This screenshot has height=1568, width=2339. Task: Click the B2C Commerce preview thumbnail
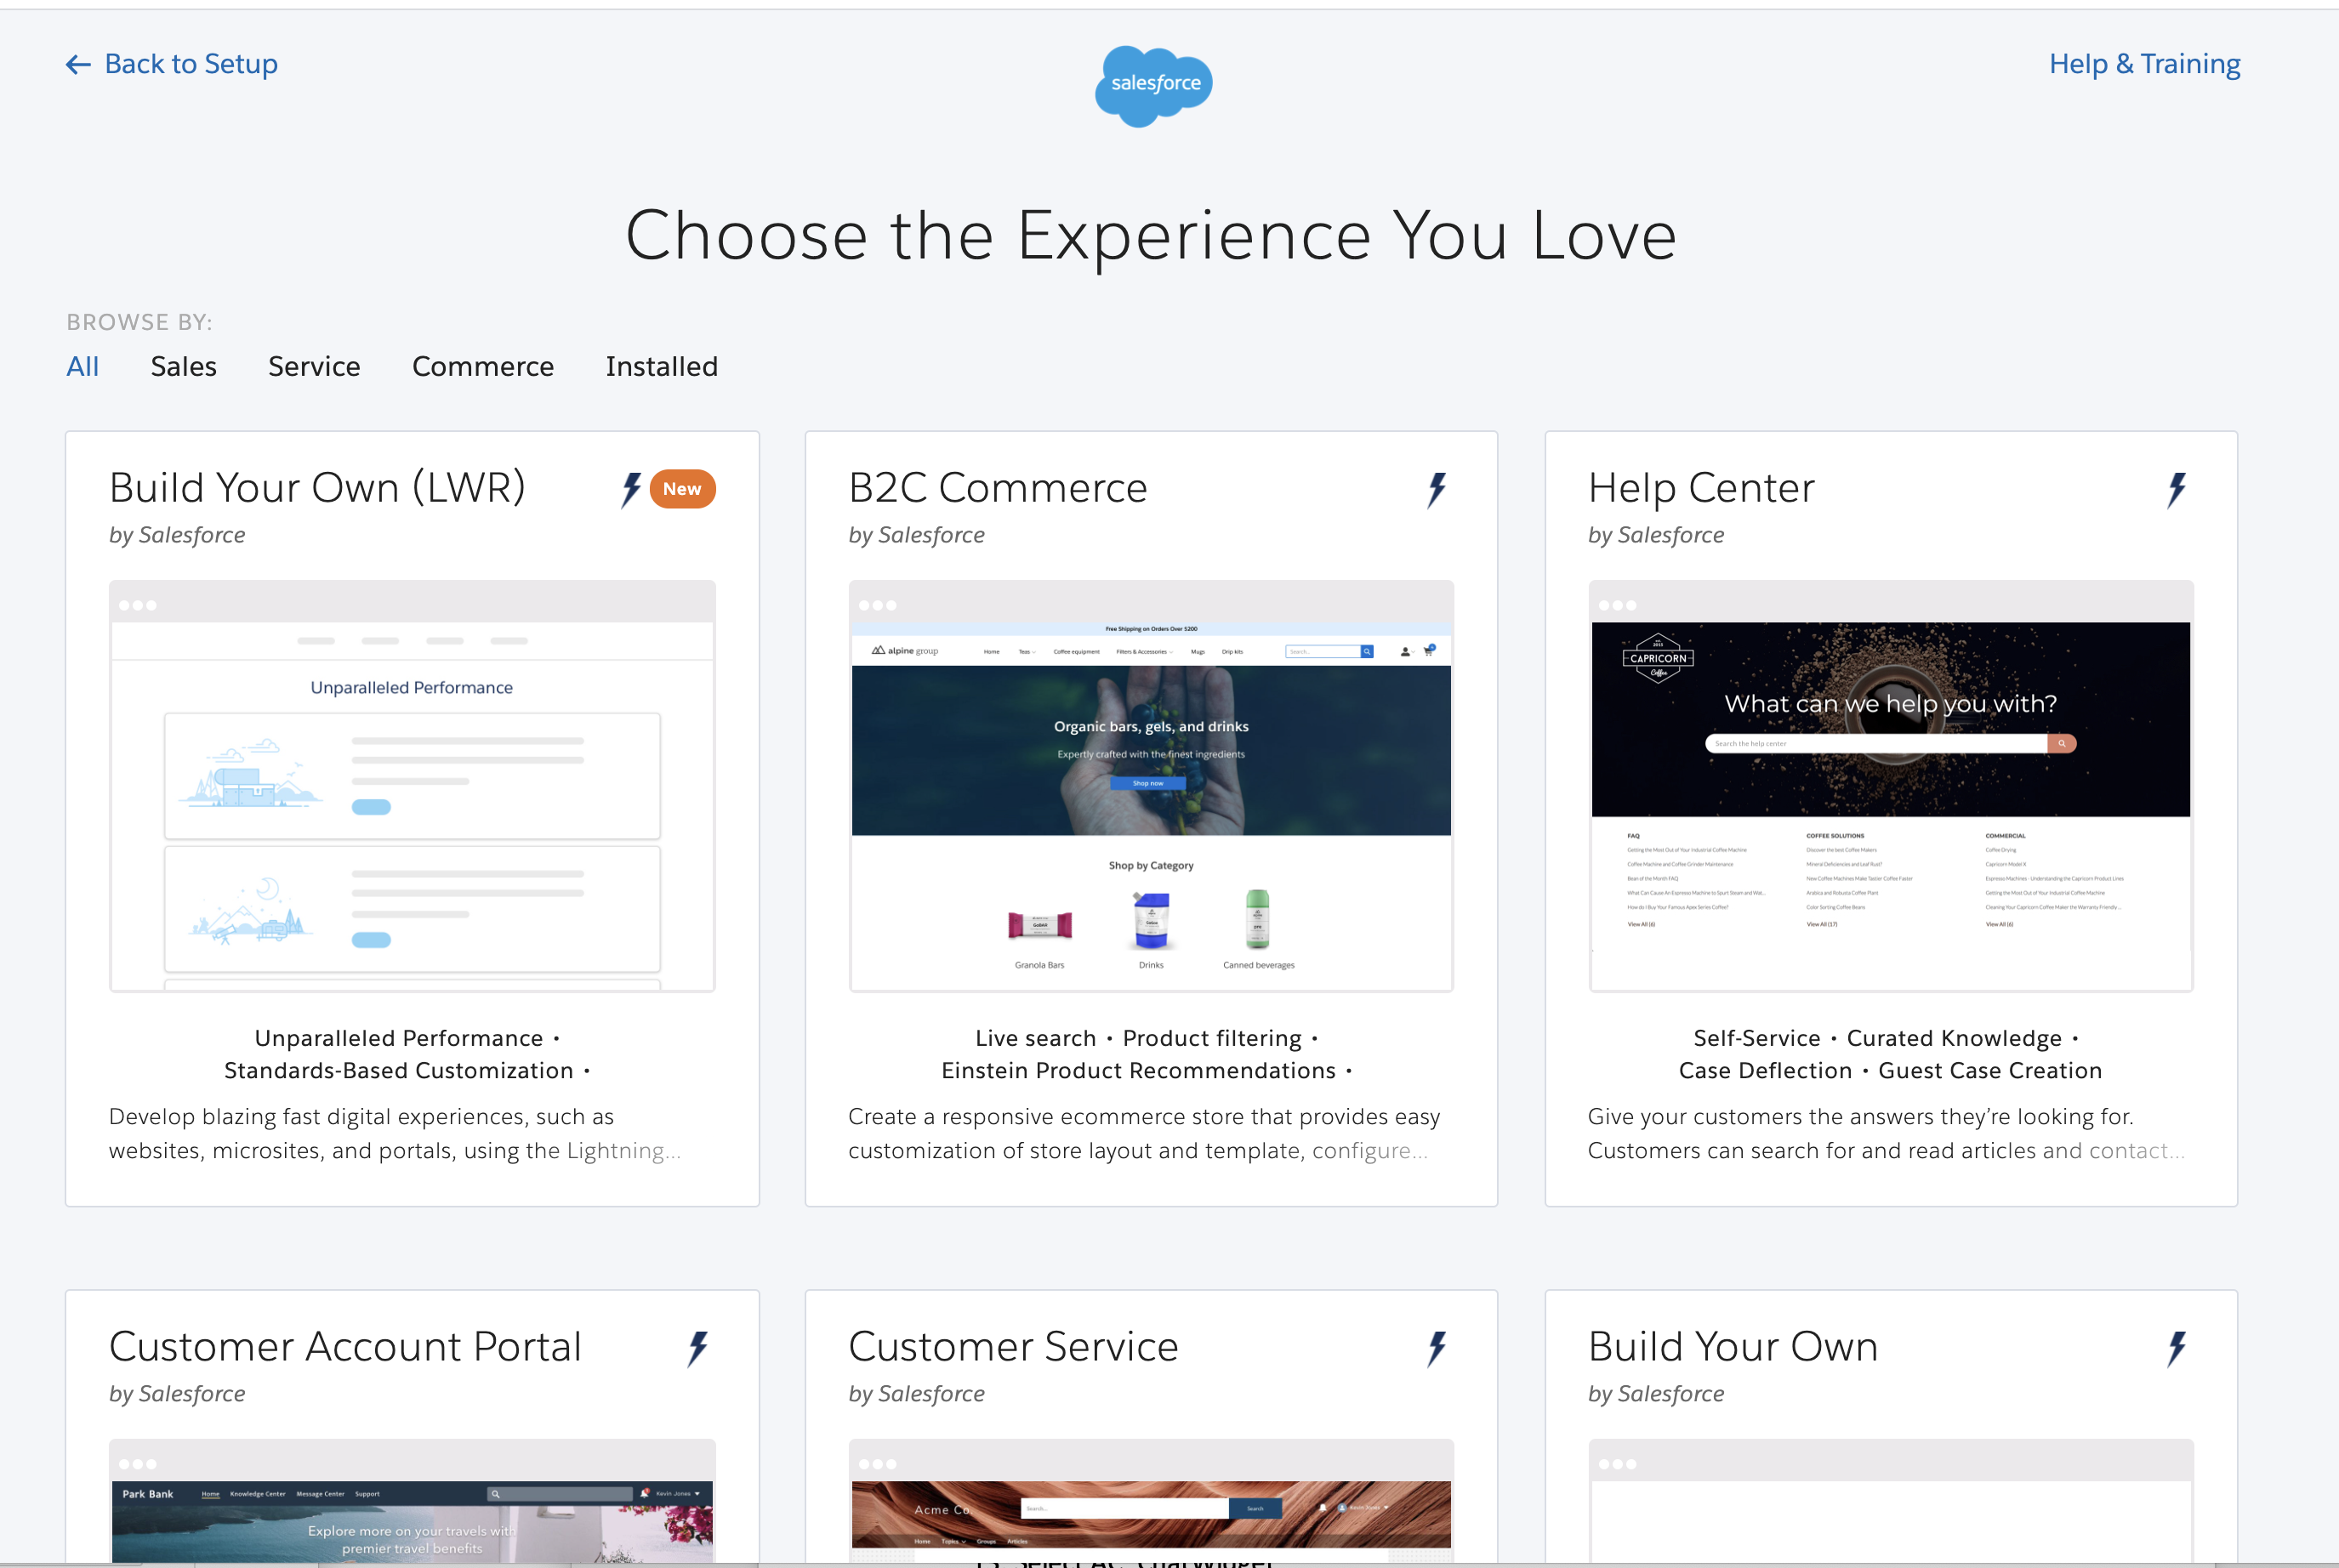1151,786
